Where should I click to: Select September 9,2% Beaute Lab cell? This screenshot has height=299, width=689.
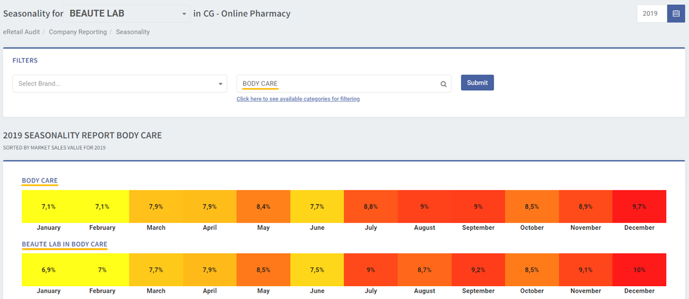pyautogui.click(x=478, y=270)
